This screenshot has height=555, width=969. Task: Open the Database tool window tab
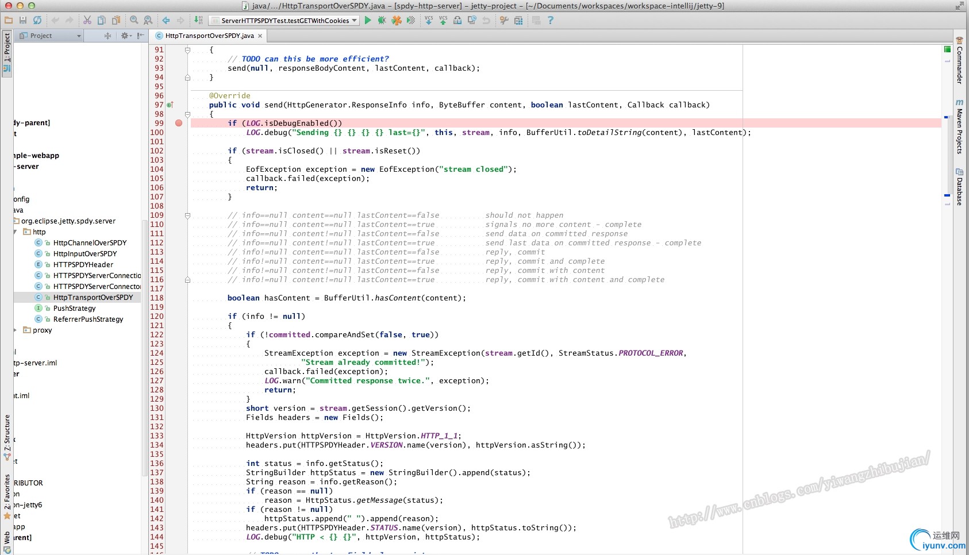[959, 187]
